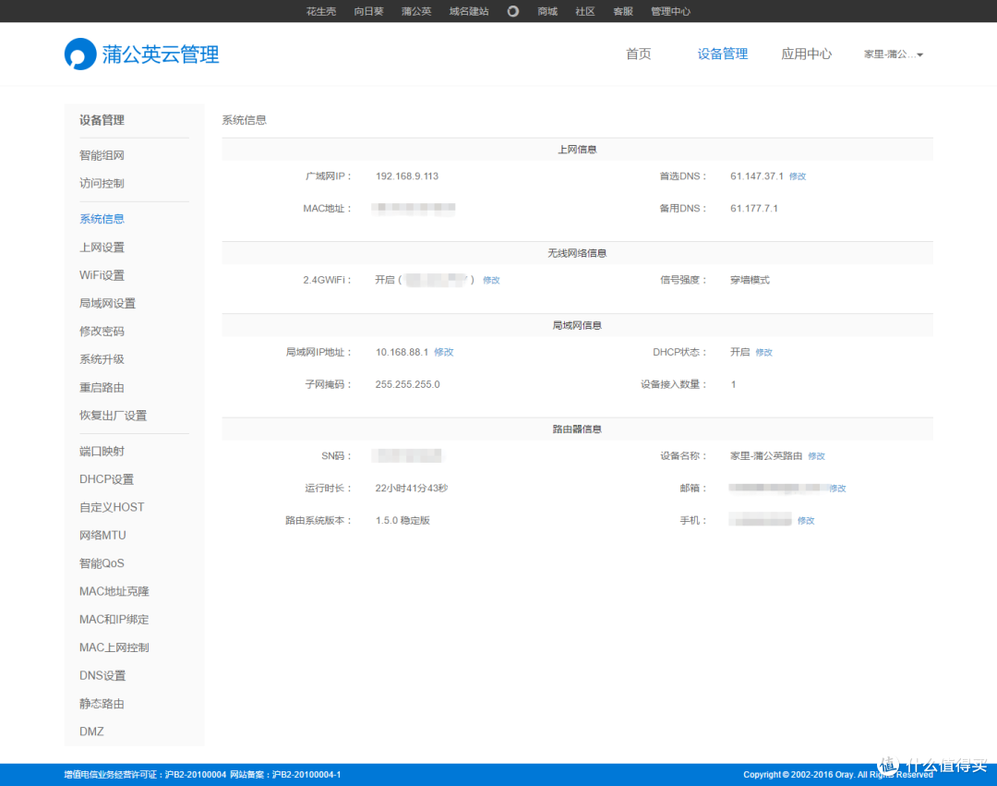The width and height of the screenshot is (997, 786).
Task: Open 管理中心 in top bar
Action: (x=670, y=11)
